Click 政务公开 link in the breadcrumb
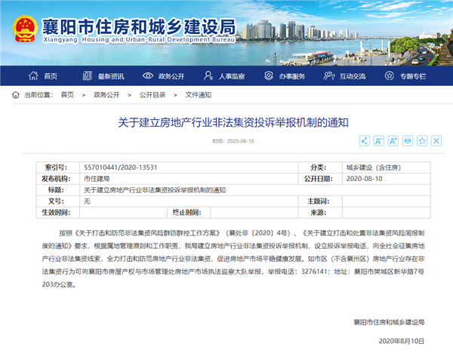Viewport: 453px width, 356px height. coord(106,94)
